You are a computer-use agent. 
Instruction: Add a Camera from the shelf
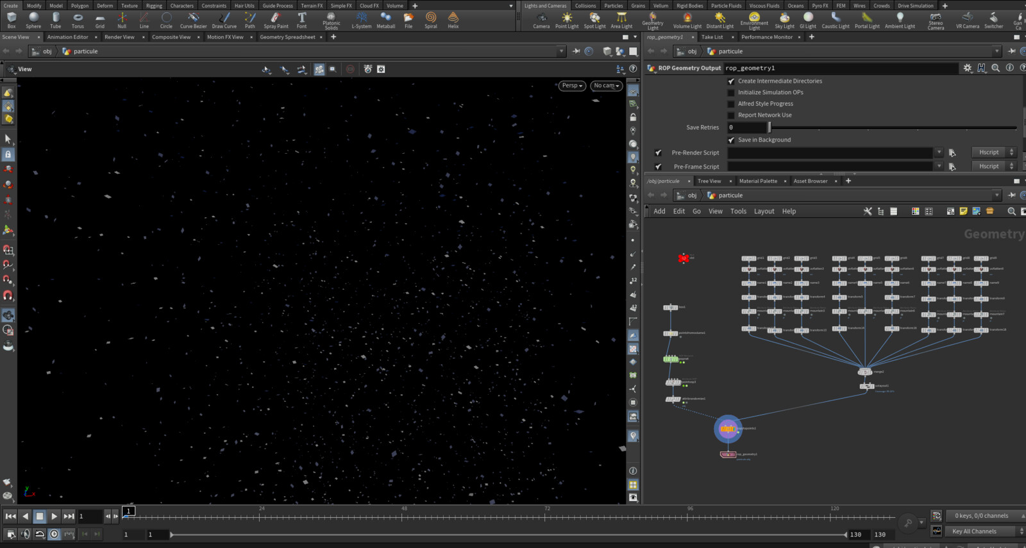(541, 21)
